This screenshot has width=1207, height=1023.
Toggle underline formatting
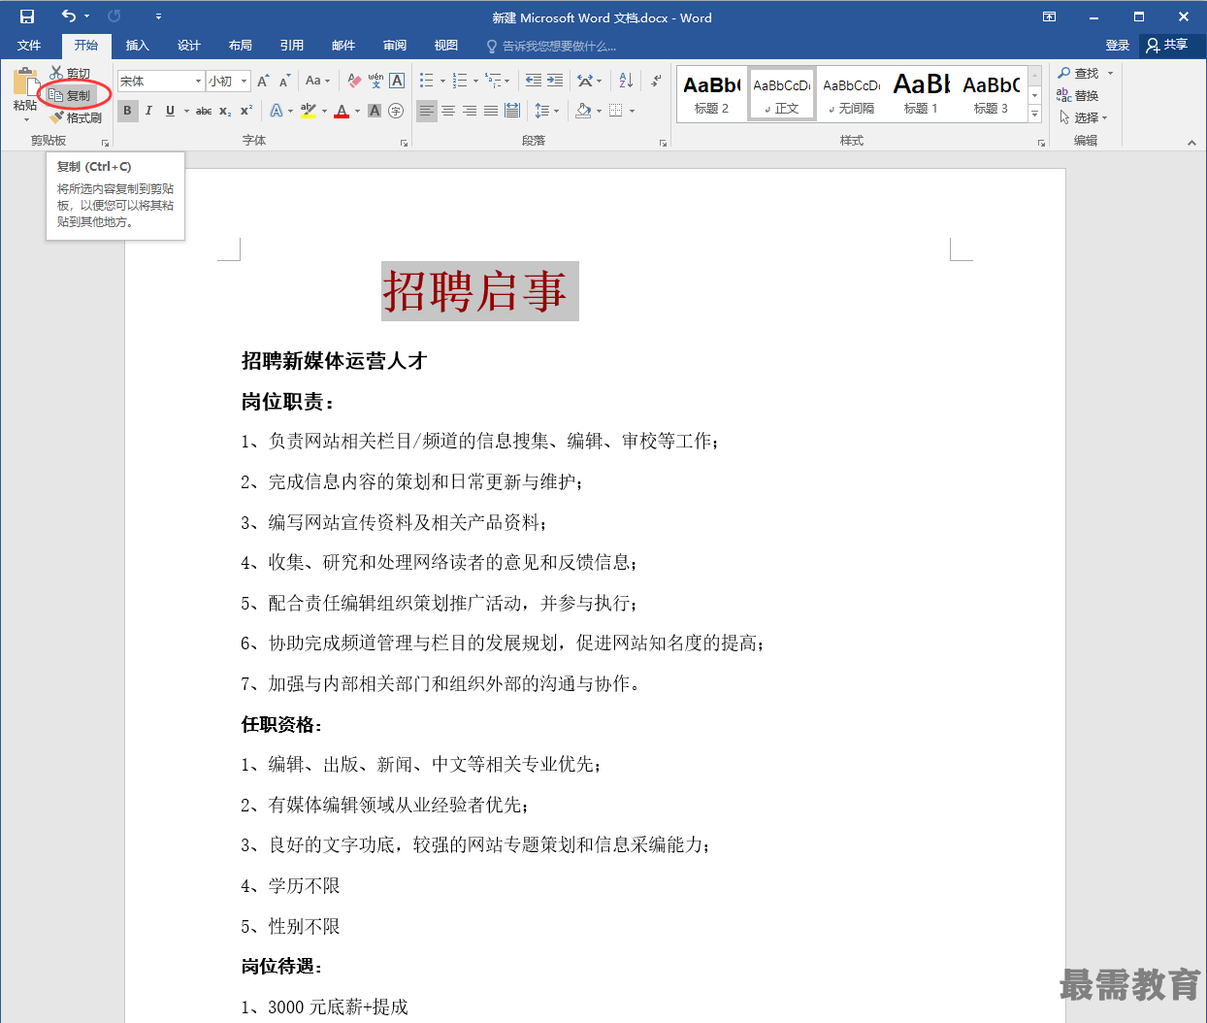pyautogui.click(x=170, y=111)
